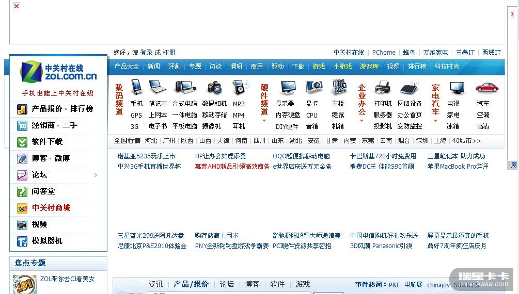
Task: Expand the 硬件频道 dropdown arrow
Action: 264,121
